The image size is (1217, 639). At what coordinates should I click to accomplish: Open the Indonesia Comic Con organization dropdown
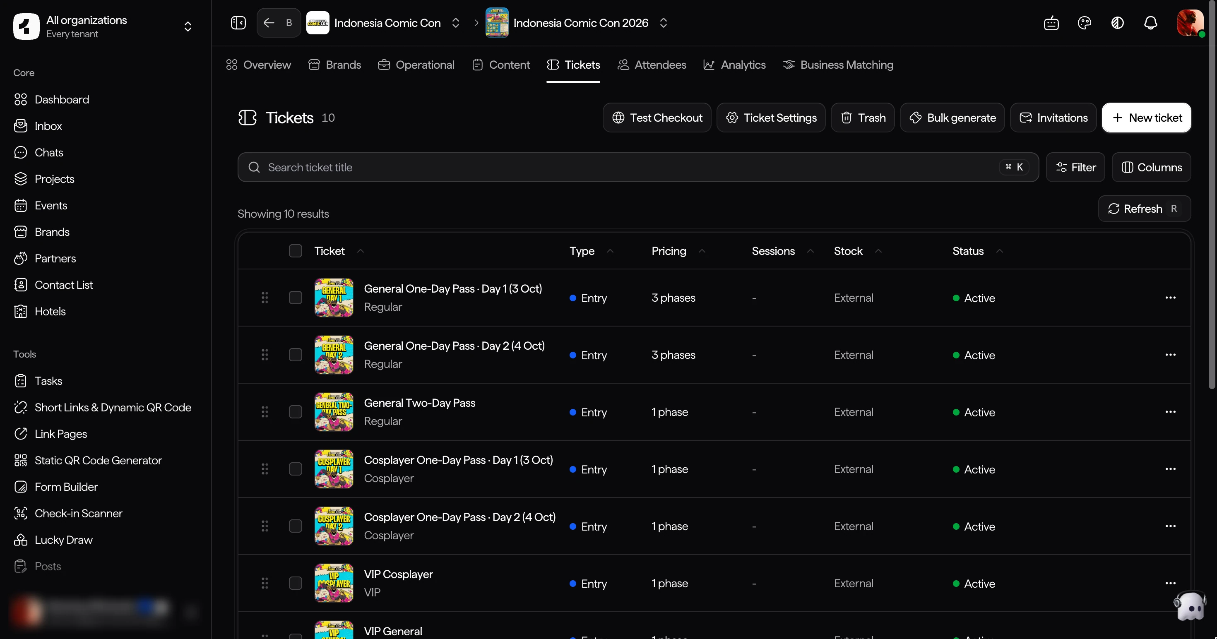[455, 23]
